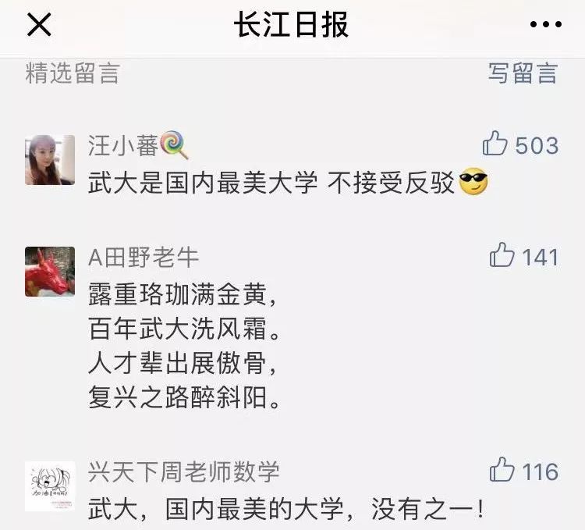Click the 精选留言 section header

(x=73, y=73)
